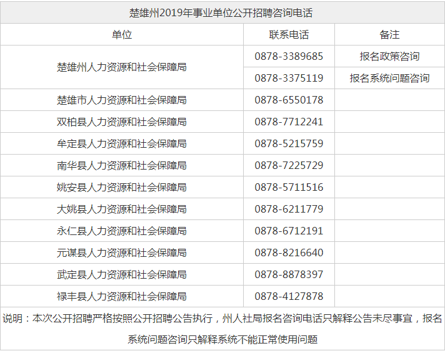Select phone number 0878-8878397
The image size is (445, 351).
pos(289,274)
